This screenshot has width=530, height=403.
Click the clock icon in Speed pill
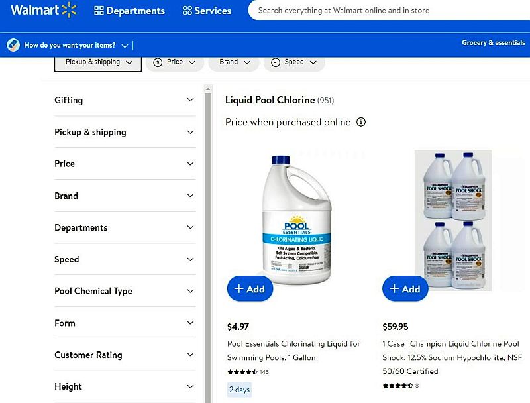[276, 62]
